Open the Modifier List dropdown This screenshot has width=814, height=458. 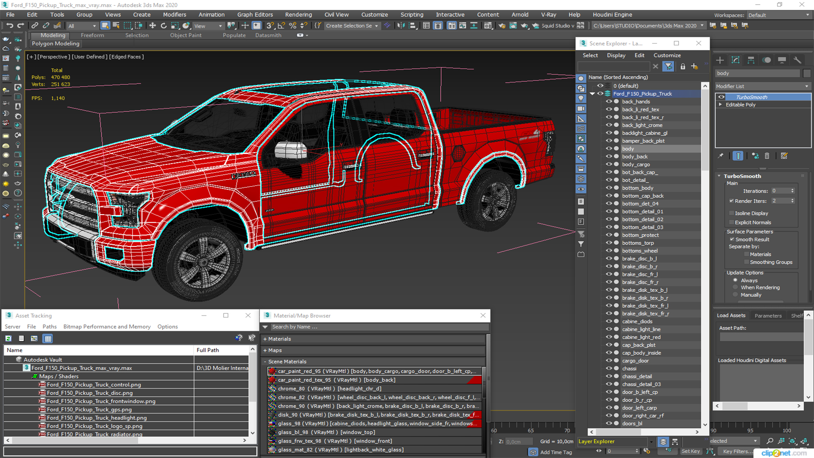(x=763, y=87)
